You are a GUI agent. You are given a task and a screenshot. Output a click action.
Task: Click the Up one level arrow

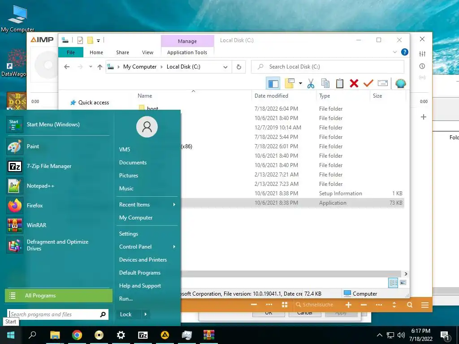[x=100, y=67]
